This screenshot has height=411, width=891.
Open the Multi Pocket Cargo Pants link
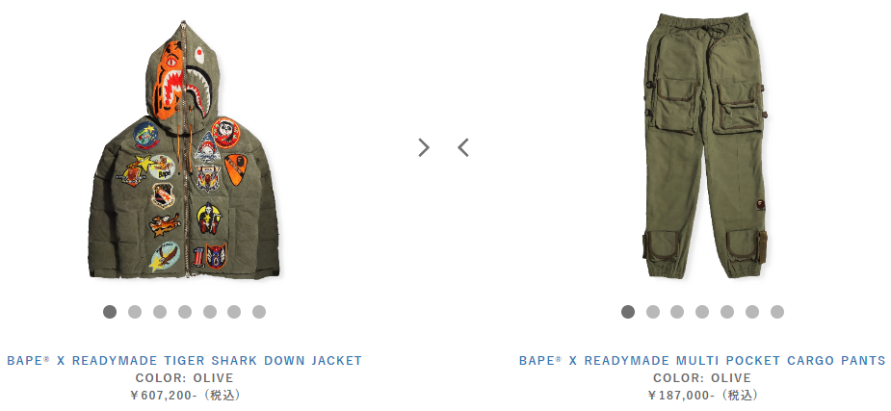click(x=702, y=361)
